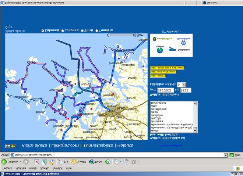Follow the Tunnistuspiste link
The image size is (243, 176).
point(98,146)
